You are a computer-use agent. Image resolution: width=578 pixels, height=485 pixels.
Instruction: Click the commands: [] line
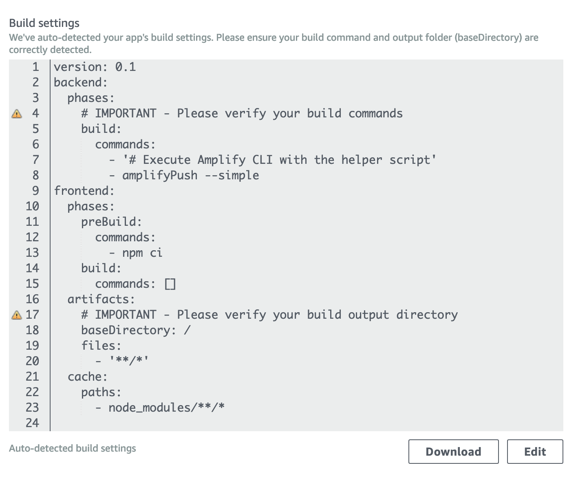click(x=135, y=283)
